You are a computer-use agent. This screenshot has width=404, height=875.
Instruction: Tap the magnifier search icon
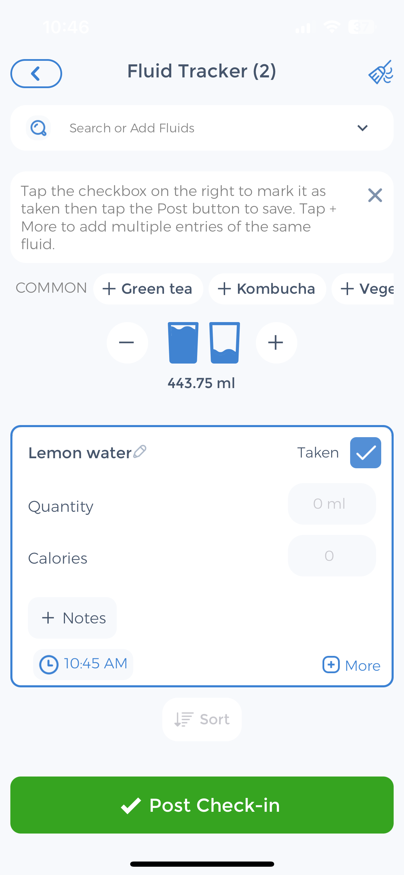click(38, 128)
